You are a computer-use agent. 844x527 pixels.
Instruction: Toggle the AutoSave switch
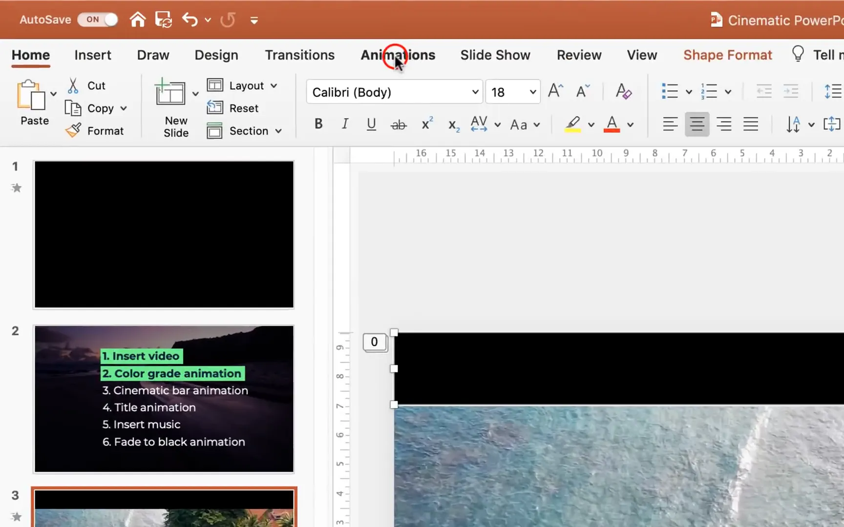click(x=98, y=20)
